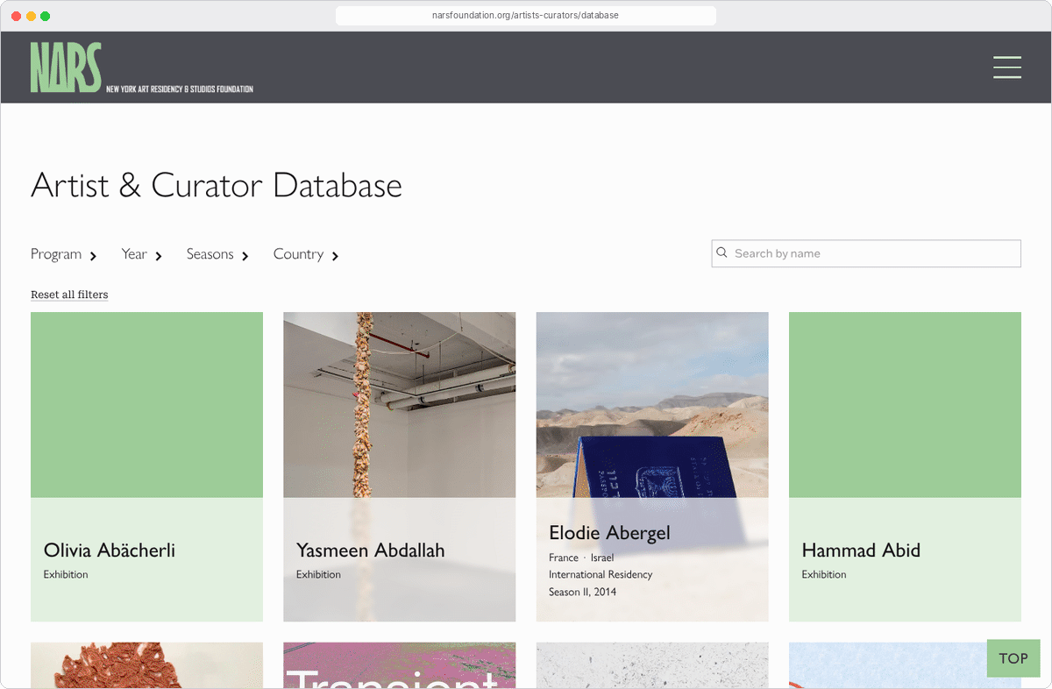Expand the Seasons filter
The height and width of the screenshot is (689, 1052).
217,254
